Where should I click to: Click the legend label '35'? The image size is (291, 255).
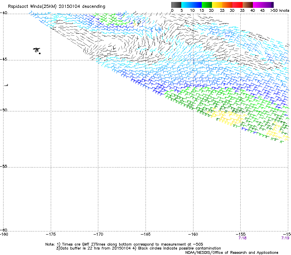[x=242, y=11]
